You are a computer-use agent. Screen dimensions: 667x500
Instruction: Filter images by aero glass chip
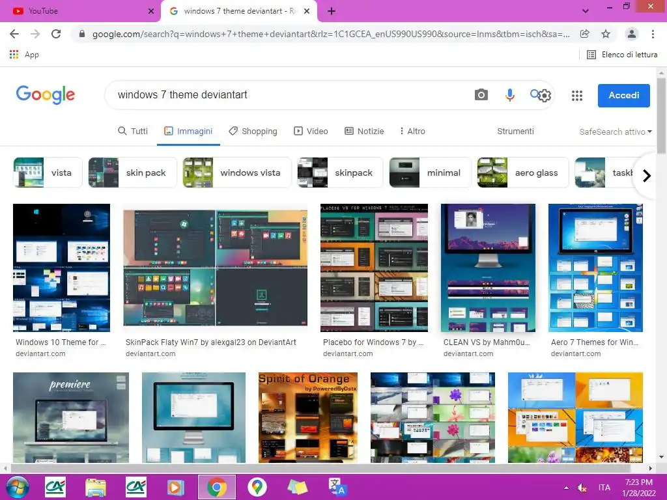click(523, 173)
